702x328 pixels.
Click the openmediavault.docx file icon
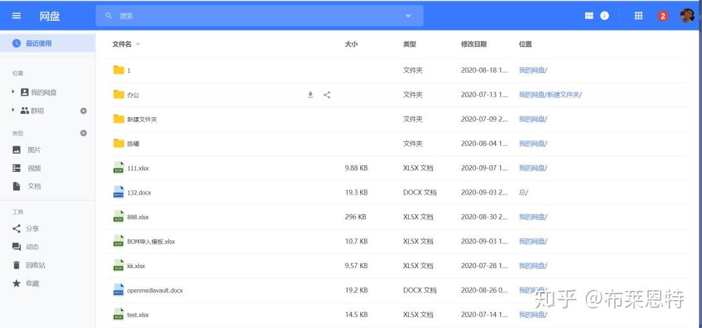118,290
